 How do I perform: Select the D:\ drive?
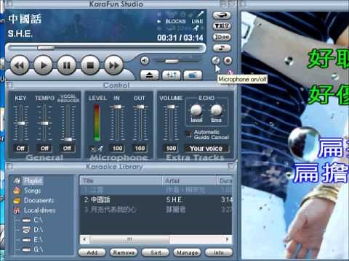coord(38,230)
